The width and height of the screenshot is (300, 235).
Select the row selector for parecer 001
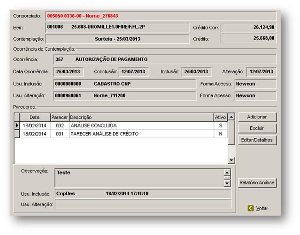(17, 134)
